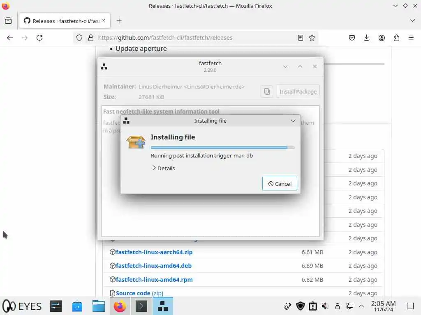
Task: Click the show desktop button in the panel
Action: (410, 306)
